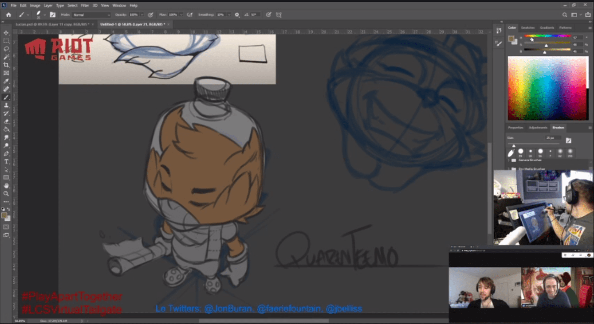Open the Smoothing value dropdown

tap(229, 15)
